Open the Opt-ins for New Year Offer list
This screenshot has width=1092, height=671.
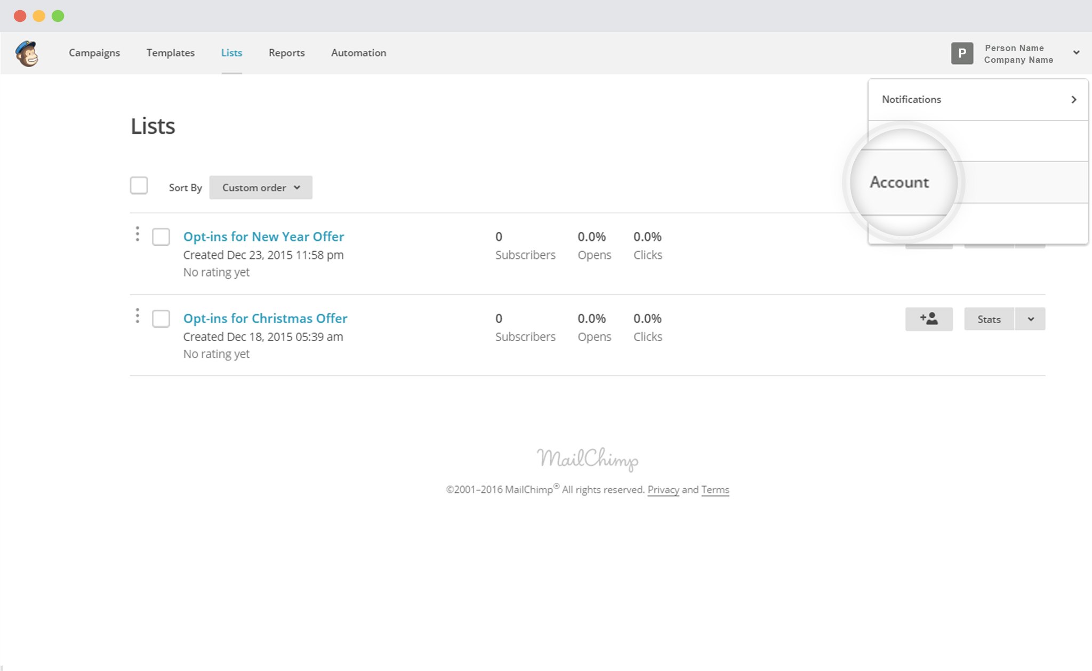(263, 236)
